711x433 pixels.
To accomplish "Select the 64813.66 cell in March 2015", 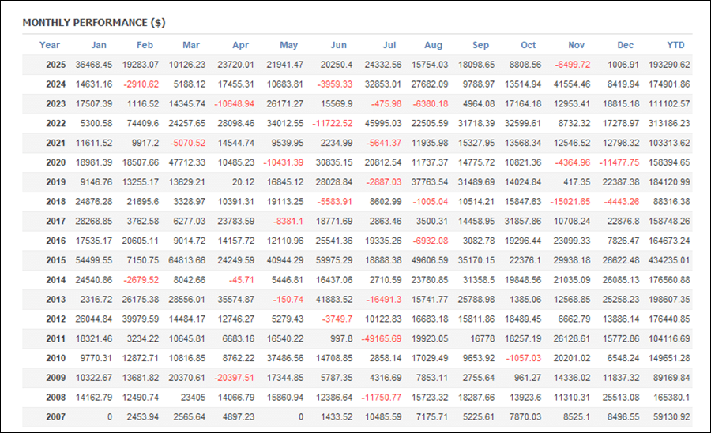I will click(x=188, y=259).
